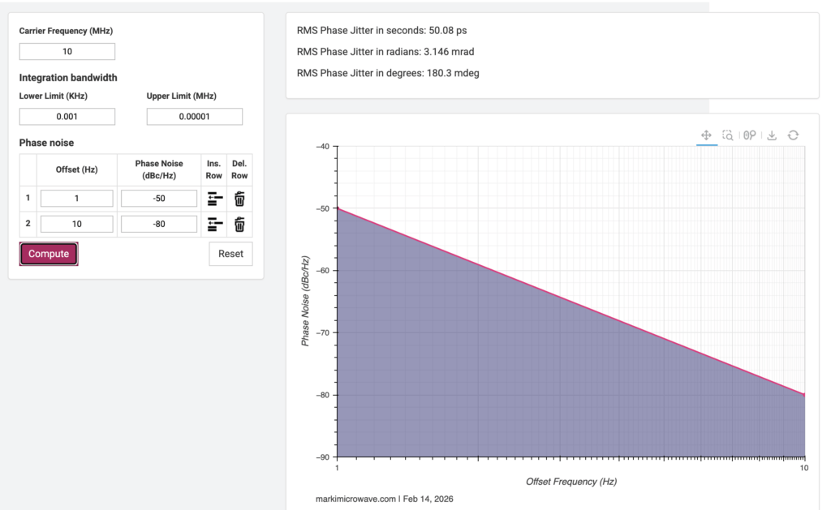Activate the Box Zoom tool

728,135
